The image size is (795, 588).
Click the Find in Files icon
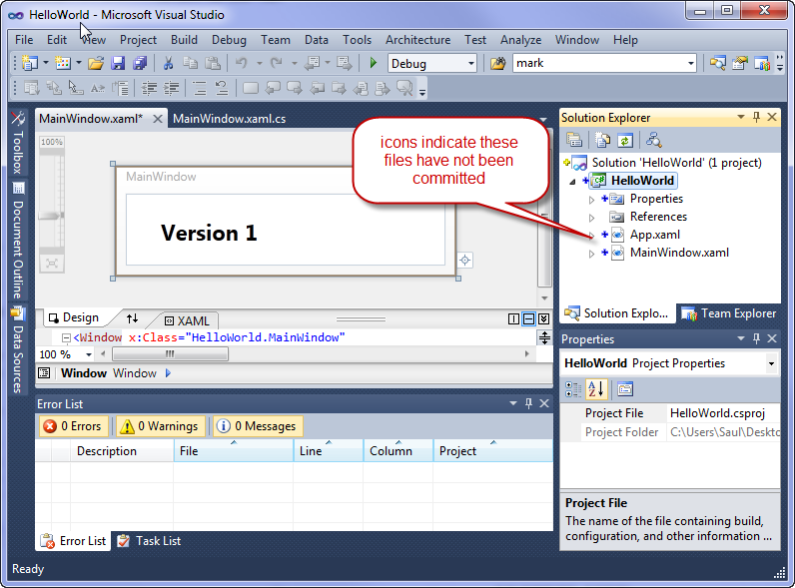(x=498, y=63)
